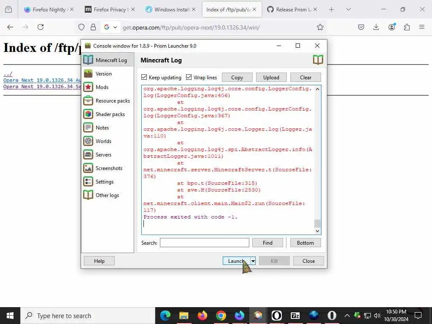The height and width of the screenshot is (324, 432).
Task: Expand the Launch button dropdown arrow
Action: tap(253, 261)
